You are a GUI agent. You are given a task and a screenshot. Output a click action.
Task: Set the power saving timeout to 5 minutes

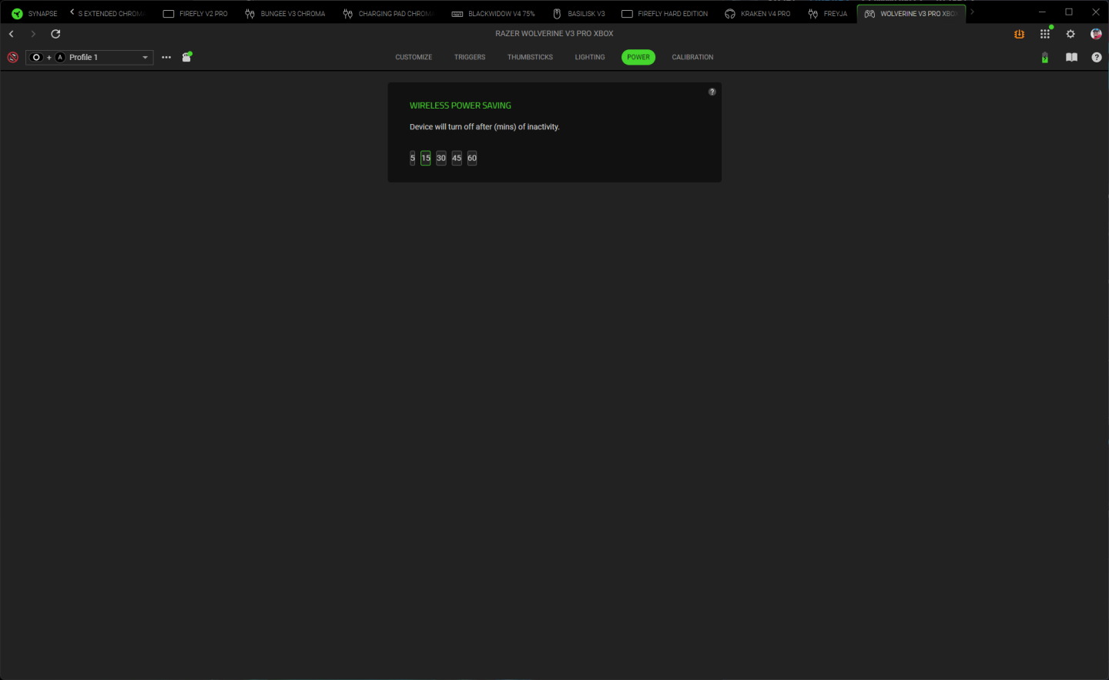[413, 158]
